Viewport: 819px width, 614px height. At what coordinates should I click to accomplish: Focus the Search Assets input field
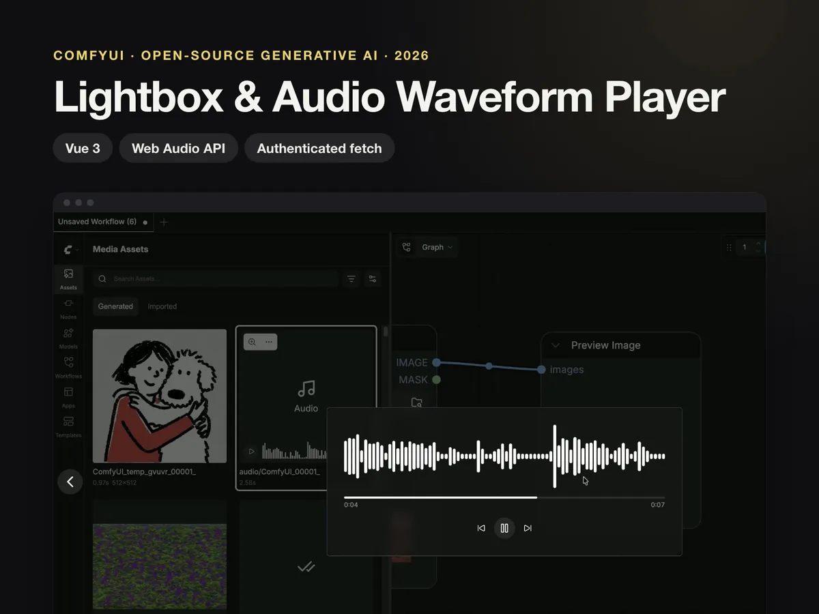pos(216,279)
